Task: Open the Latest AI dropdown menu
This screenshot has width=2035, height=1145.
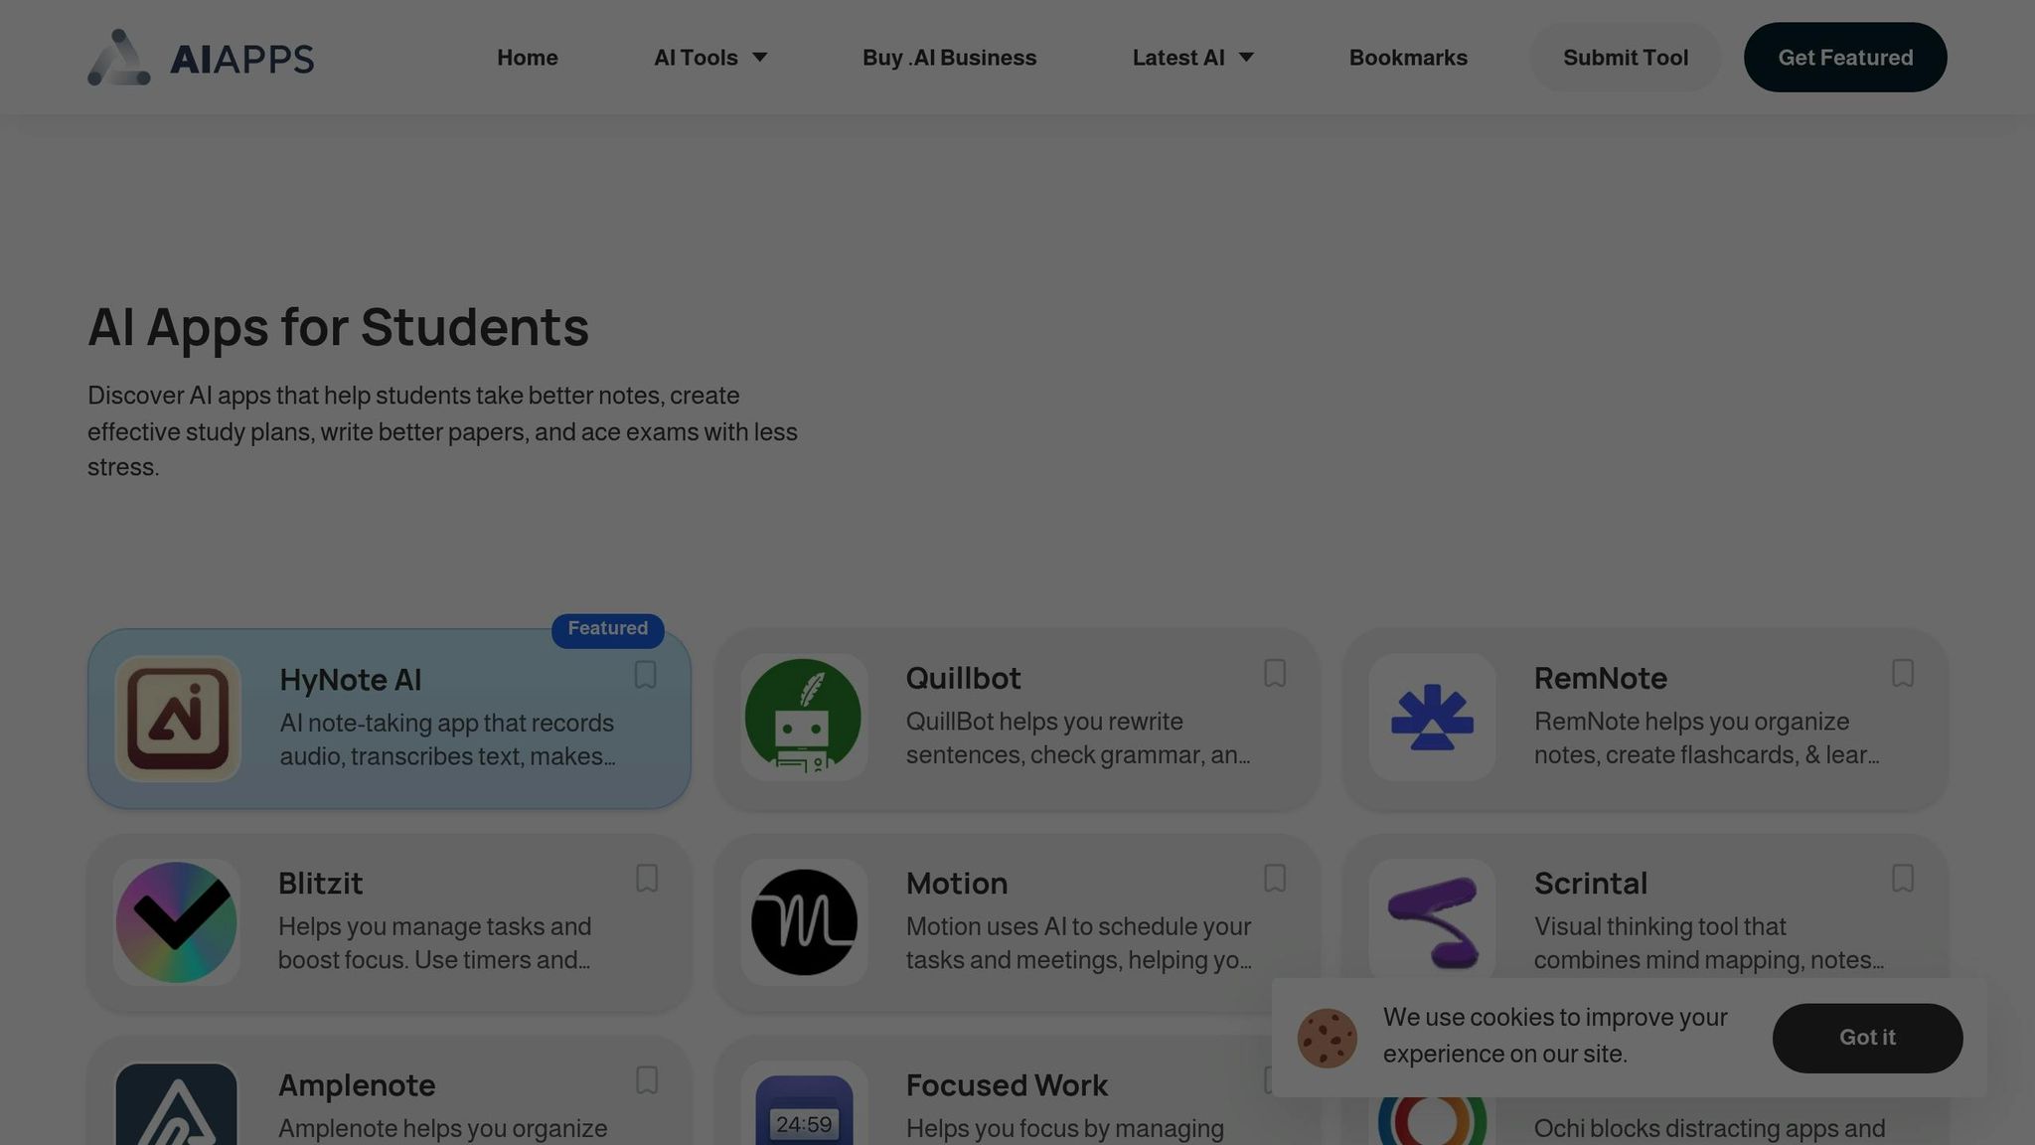Action: pos(1192,58)
